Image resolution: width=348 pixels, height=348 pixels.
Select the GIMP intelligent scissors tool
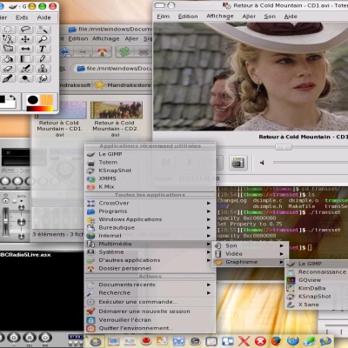[8, 39]
